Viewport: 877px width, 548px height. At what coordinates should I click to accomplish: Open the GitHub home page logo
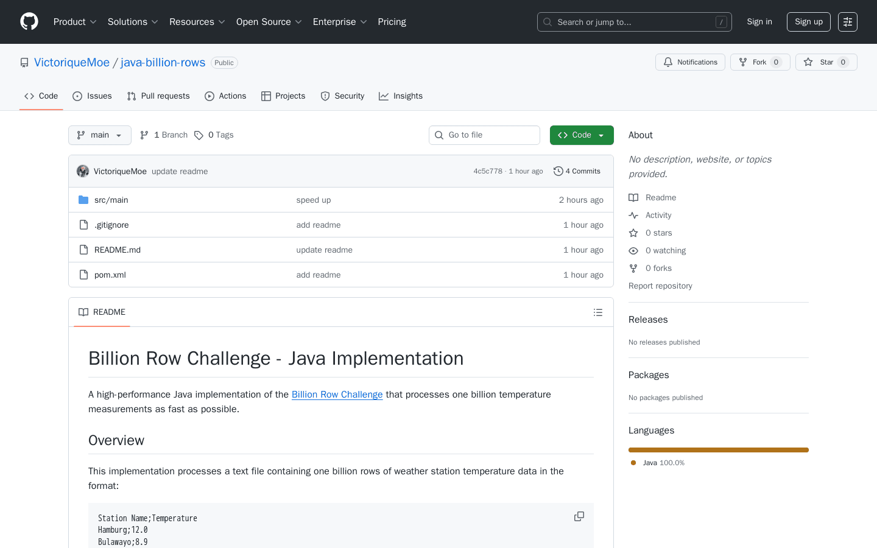click(29, 21)
